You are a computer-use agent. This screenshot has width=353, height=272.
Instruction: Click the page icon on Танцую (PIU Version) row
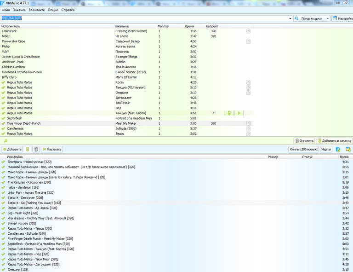(249, 87)
